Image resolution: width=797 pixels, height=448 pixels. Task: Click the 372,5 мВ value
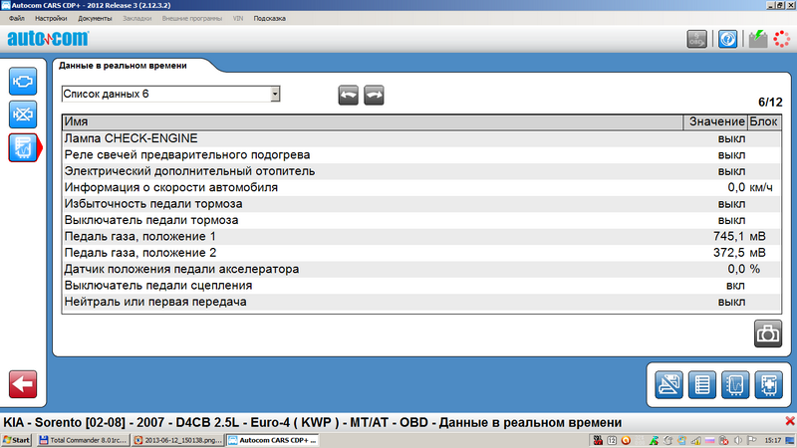click(x=739, y=253)
